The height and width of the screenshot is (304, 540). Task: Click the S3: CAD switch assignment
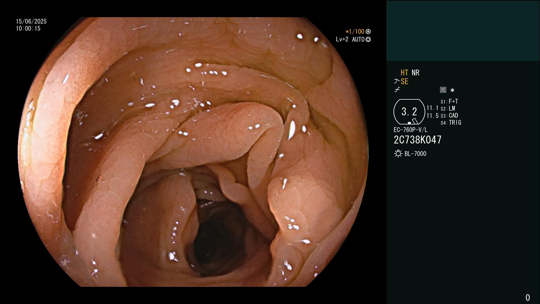pos(449,115)
